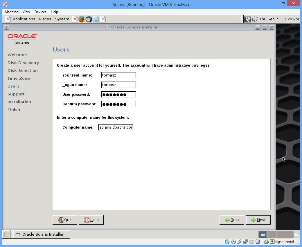Click trash applet icon in bottom panel
Screen dimensions: 302x247
pos(297,234)
